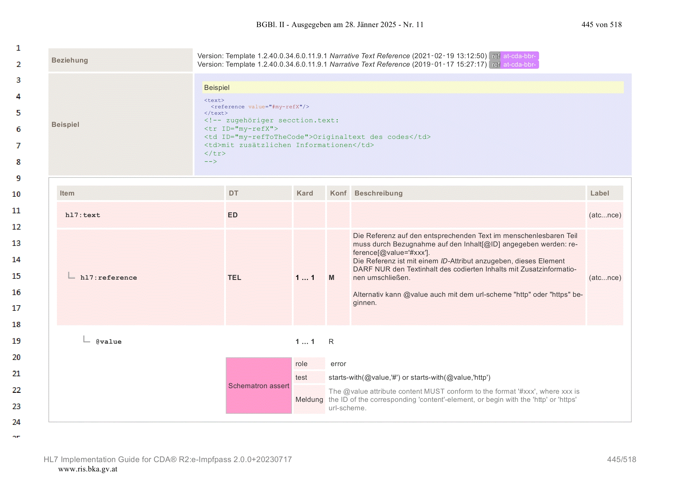Screen dimensions: 680x481
Task: Click the Item column header
Action: [140, 193]
